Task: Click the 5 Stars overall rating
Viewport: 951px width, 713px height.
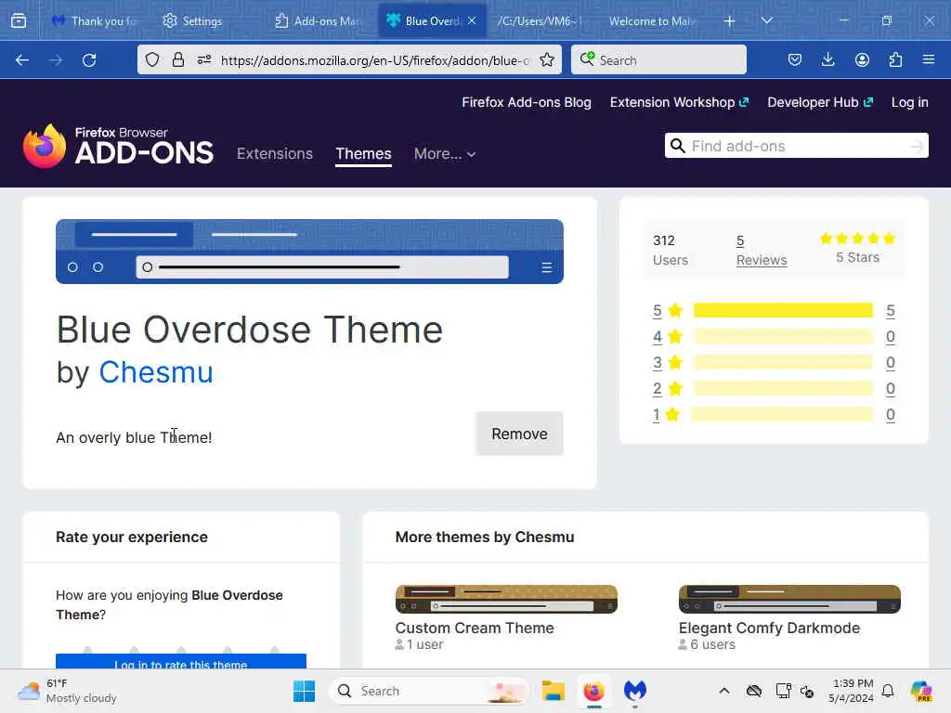Action: [x=857, y=248]
